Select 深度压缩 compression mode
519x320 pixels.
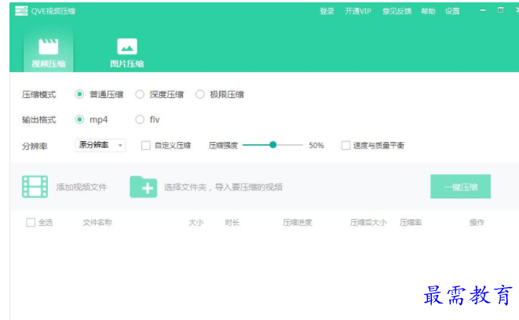pyautogui.click(x=140, y=94)
